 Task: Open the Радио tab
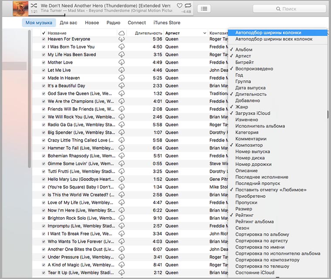coord(113,23)
